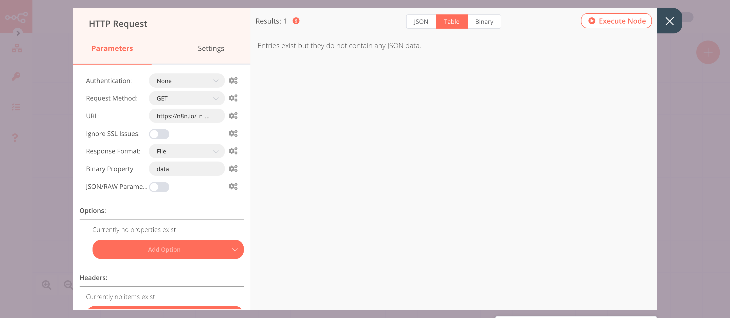Open the credentials key icon in sidebar
Viewport: 730px width, 318px height.
(x=16, y=76)
